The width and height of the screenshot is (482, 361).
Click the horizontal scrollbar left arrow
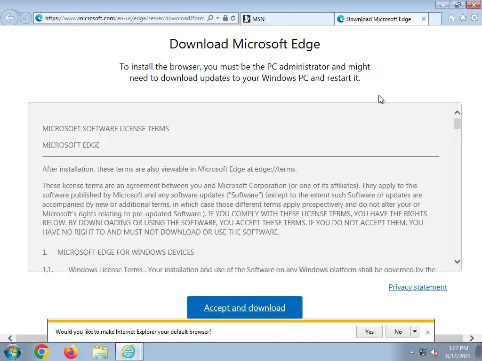(10, 338)
